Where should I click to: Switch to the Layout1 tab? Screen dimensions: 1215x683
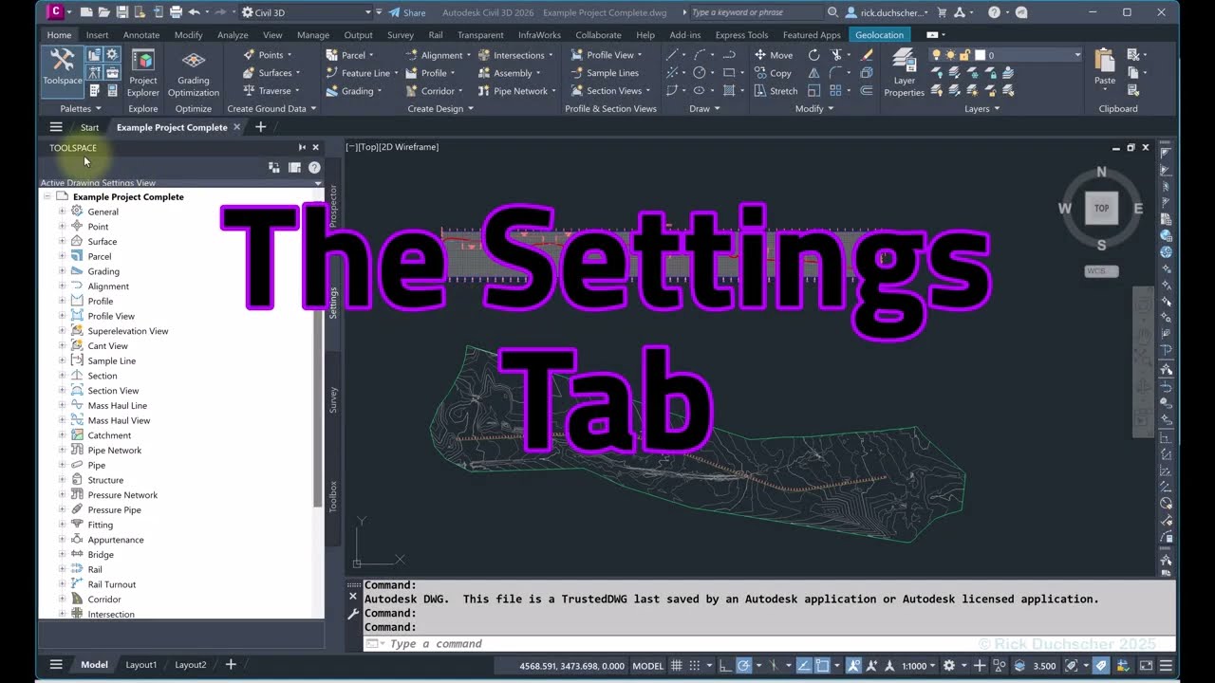pos(141,665)
